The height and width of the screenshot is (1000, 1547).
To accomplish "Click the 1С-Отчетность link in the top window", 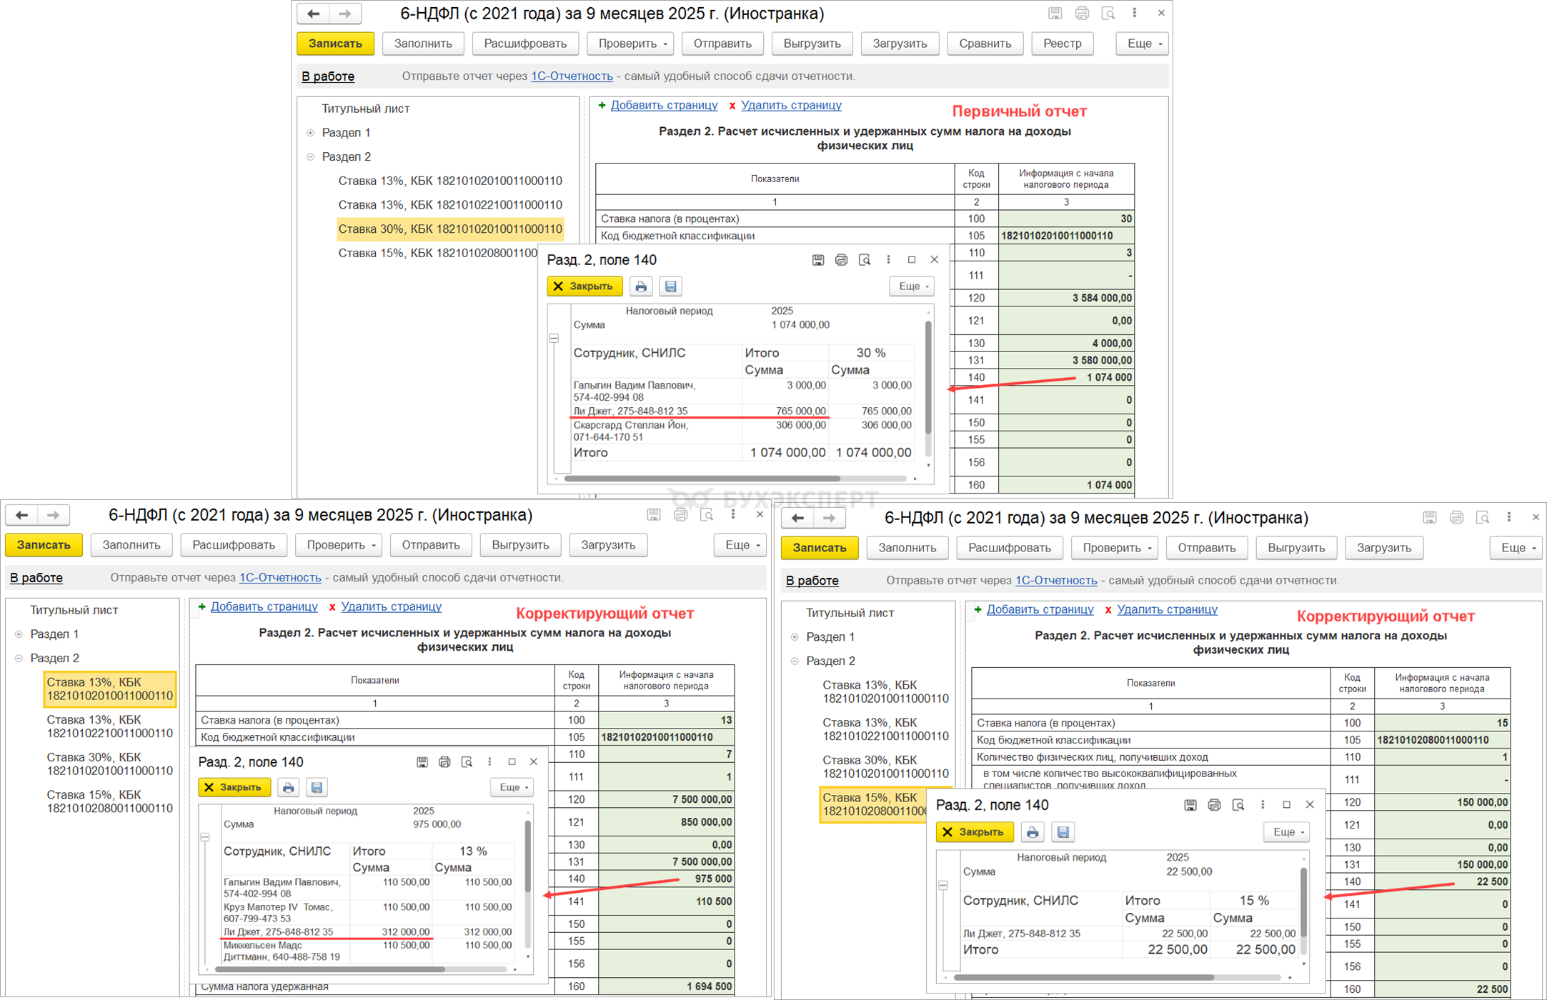I will [572, 76].
